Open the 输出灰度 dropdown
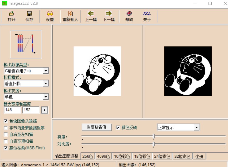Screen dimensions: 228x167 click(46, 97)
